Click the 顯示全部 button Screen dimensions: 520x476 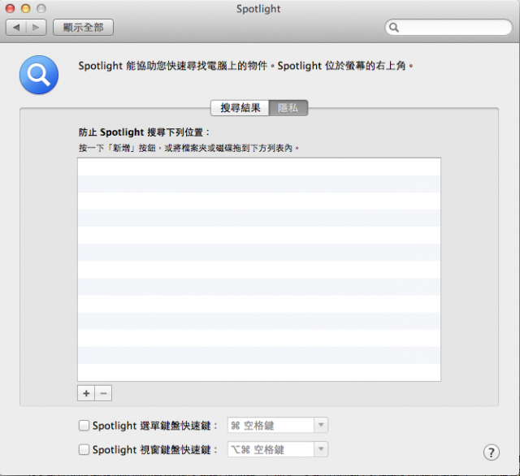pyautogui.click(x=83, y=27)
